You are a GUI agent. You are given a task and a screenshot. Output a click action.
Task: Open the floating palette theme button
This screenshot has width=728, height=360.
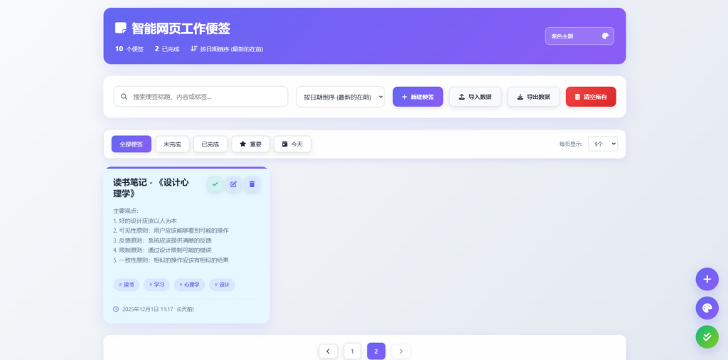click(707, 308)
